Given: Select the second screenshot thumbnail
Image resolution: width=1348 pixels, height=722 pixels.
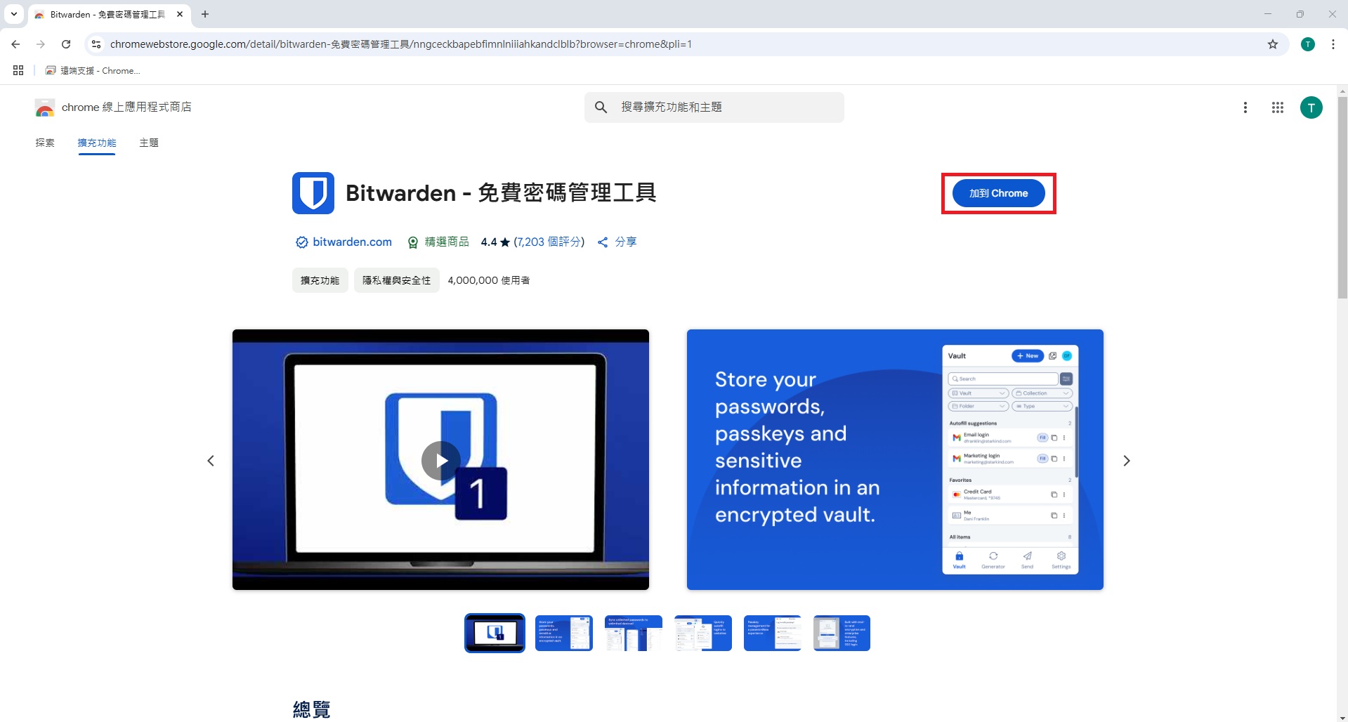Looking at the screenshot, I should click(563, 632).
